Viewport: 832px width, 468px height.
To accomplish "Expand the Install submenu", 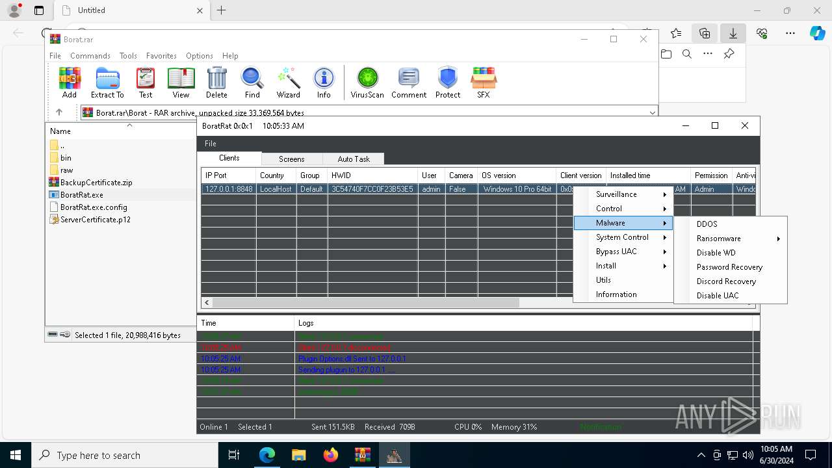I will click(623, 266).
